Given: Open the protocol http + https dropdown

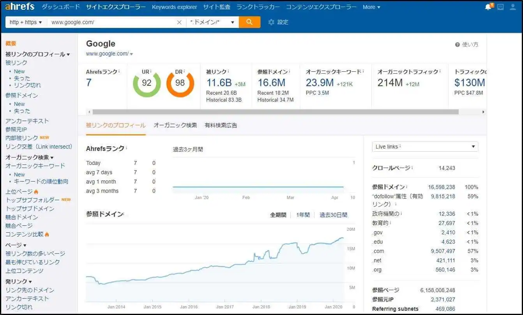Looking at the screenshot, I should (x=26, y=22).
